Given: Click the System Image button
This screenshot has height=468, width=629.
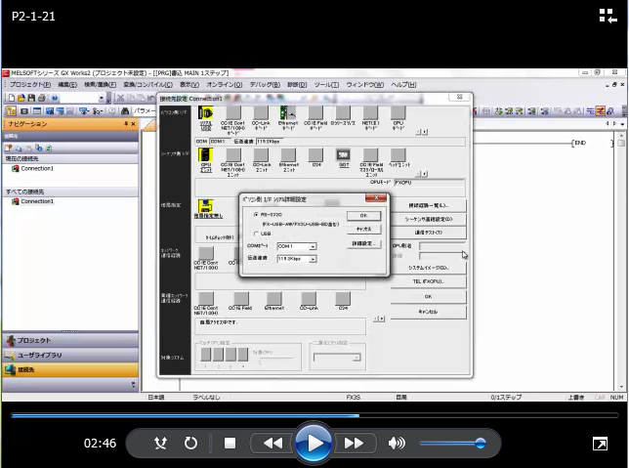Looking at the screenshot, I should pos(429,268).
